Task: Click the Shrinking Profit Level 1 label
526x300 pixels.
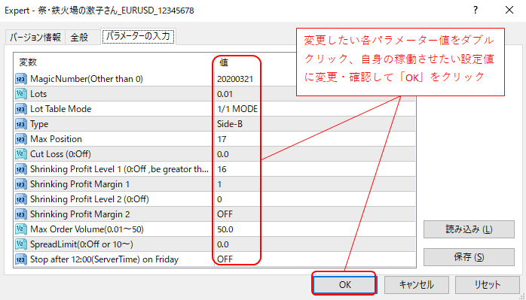Action: 119,169
